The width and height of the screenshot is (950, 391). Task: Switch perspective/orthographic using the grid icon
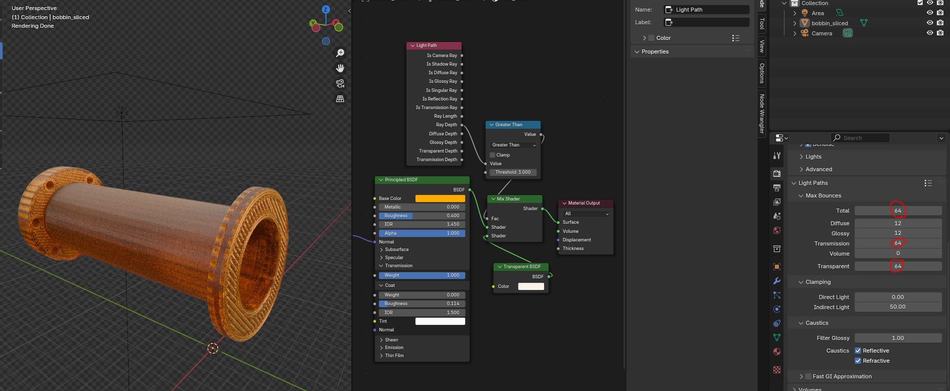[x=340, y=99]
